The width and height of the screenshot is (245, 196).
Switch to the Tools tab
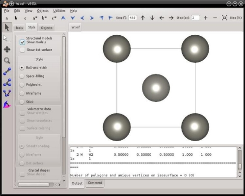click(19, 28)
